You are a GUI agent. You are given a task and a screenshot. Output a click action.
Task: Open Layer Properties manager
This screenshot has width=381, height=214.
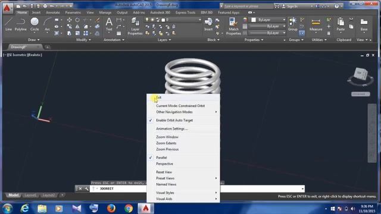(x=135, y=26)
